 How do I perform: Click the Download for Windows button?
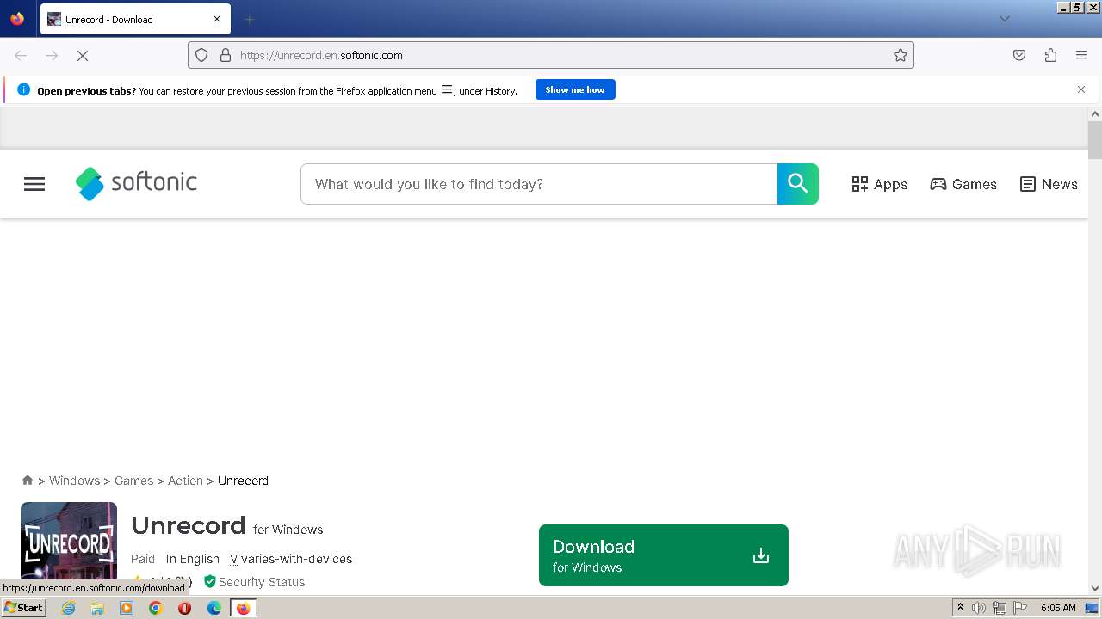(664, 555)
